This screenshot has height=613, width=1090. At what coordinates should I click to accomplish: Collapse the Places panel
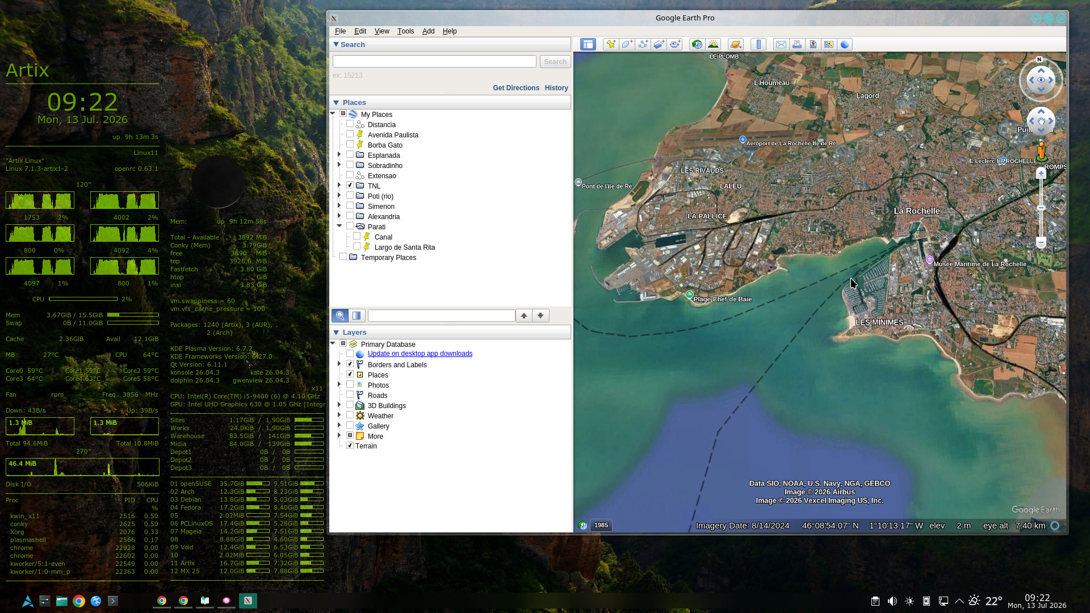336,103
